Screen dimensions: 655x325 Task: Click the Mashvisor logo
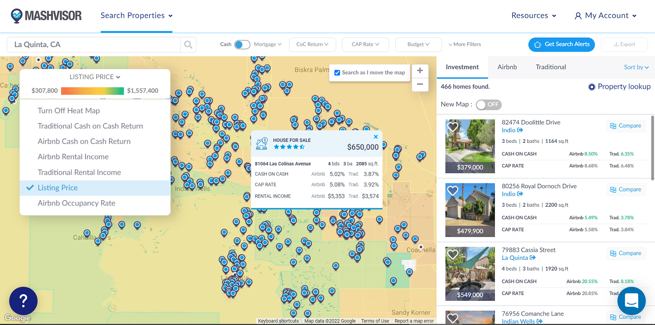coord(46,16)
